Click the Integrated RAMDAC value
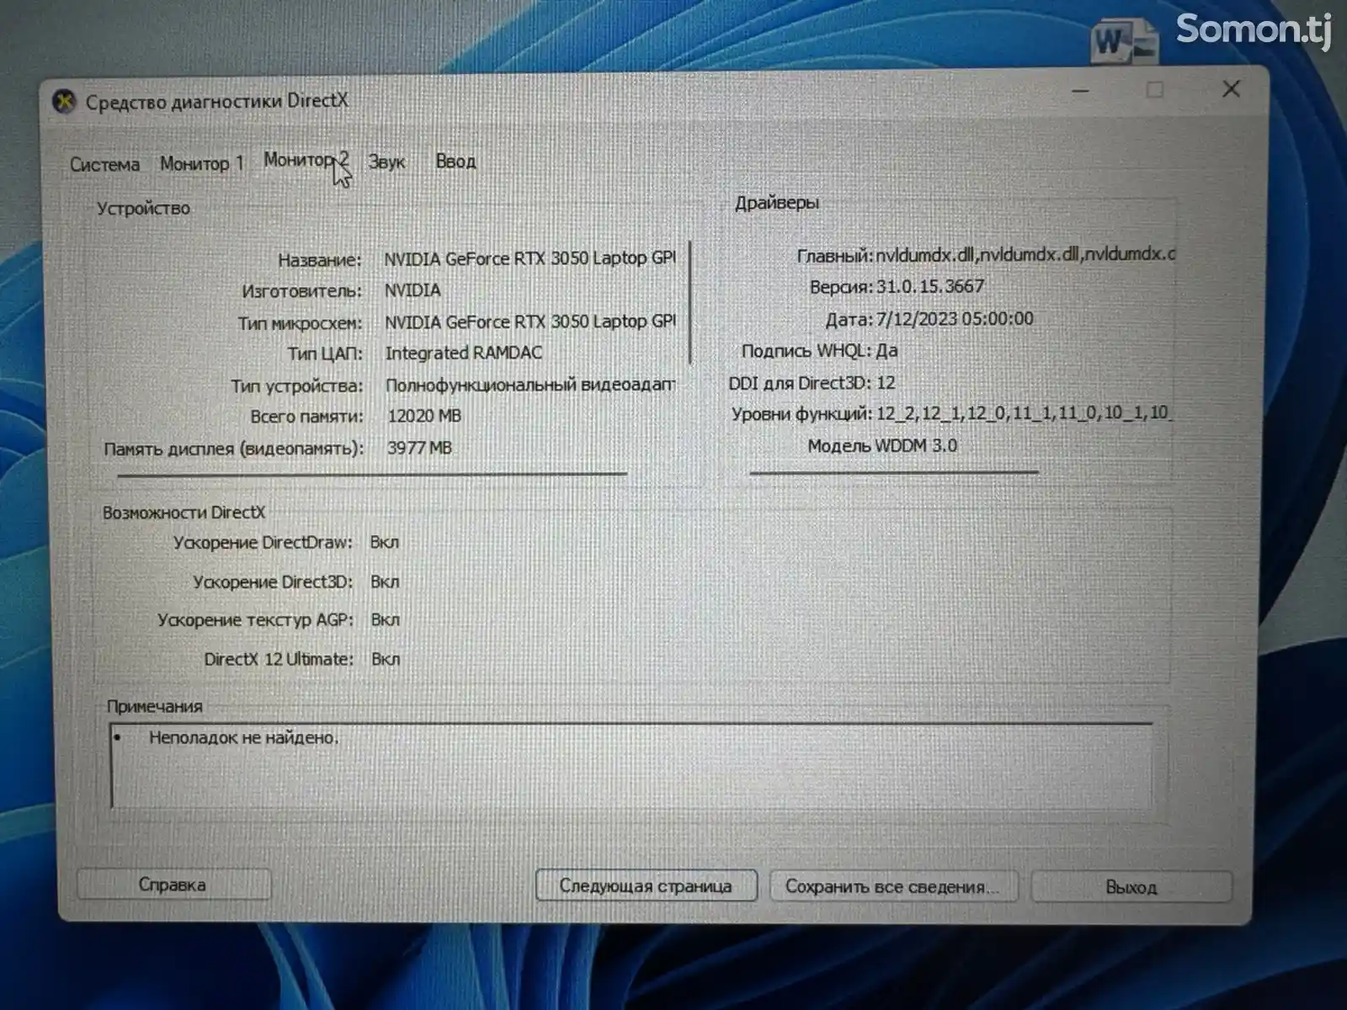The image size is (1347, 1010). pyautogui.click(x=464, y=353)
